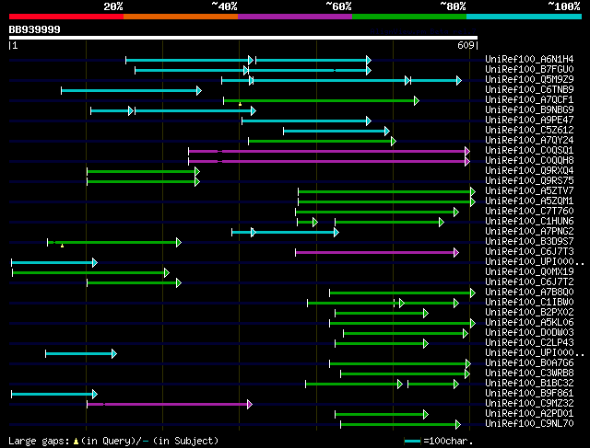Image resolution: width=590 pixels, height=448 pixels.
Task: Select the UniRef100_C0QQH8 label
Action: click(x=529, y=161)
